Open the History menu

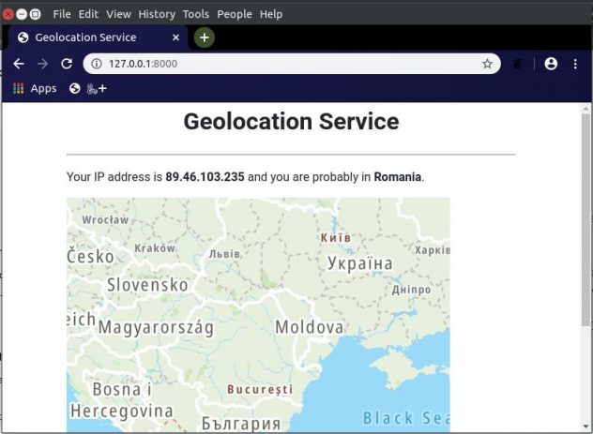point(157,14)
